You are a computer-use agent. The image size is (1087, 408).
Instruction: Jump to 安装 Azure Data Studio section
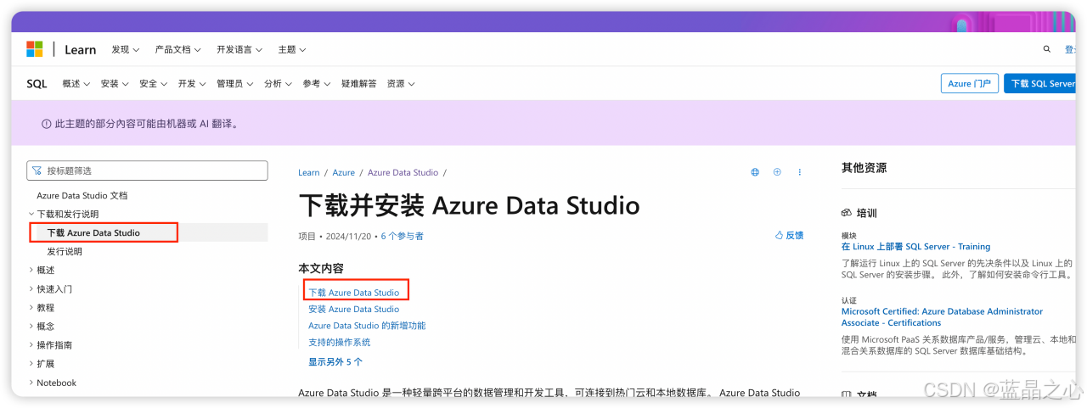click(353, 309)
